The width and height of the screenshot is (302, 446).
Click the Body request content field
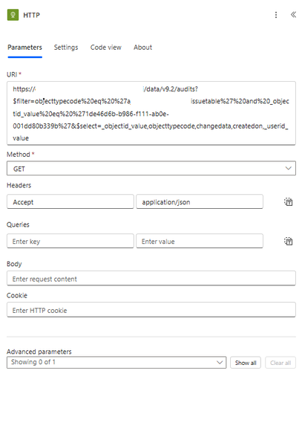click(x=151, y=278)
